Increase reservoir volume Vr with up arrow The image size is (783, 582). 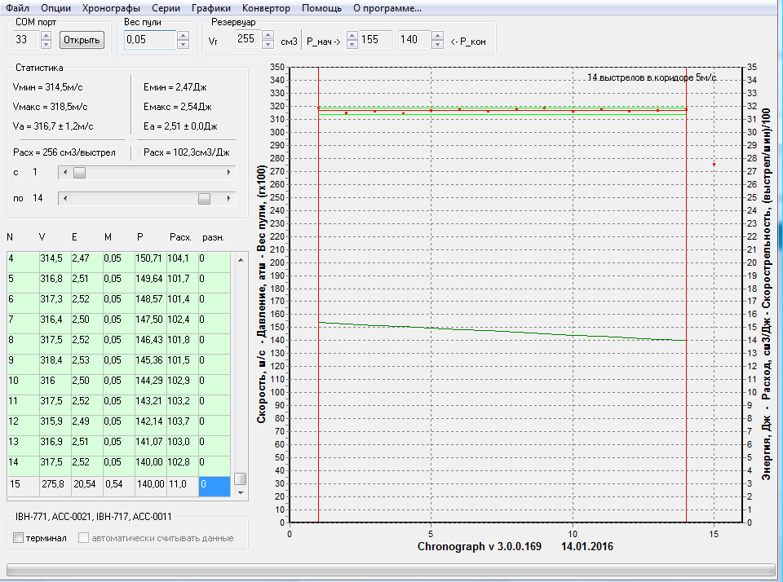click(x=269, y=35)
